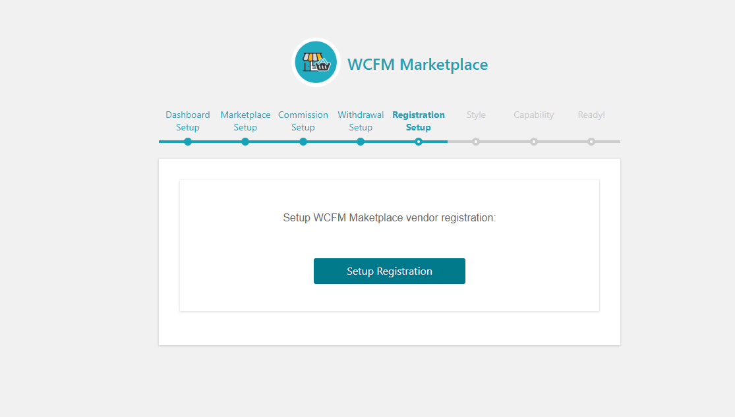Click the gray progress dot under Style
This screenshot has height=417, width=735.
point(476,142)
